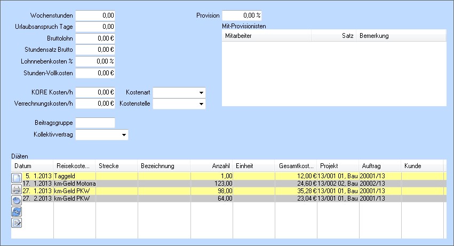
Task: Click the new document icon beside Diäten table
Action: tap(17, 178)
